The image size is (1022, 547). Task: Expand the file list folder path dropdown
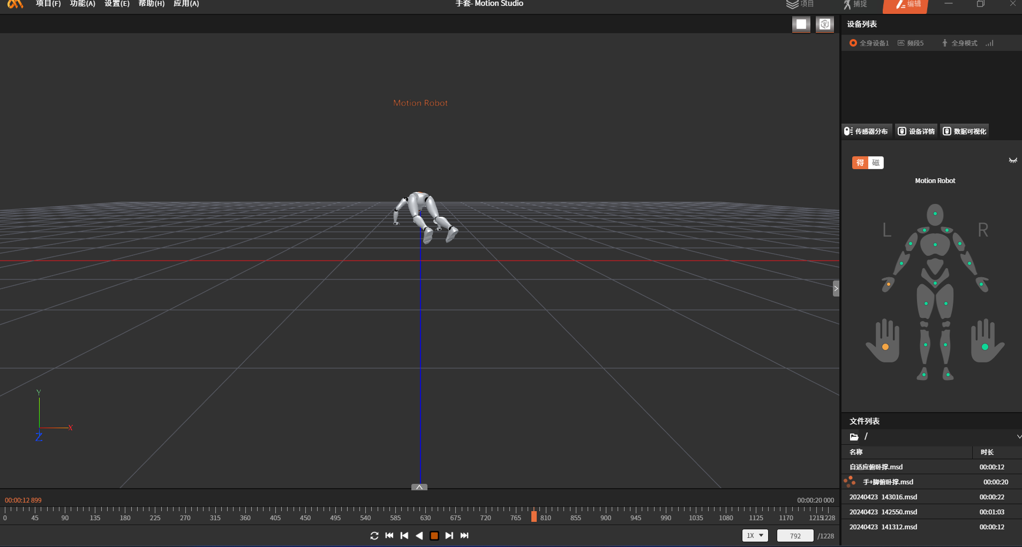(1018, 437)
